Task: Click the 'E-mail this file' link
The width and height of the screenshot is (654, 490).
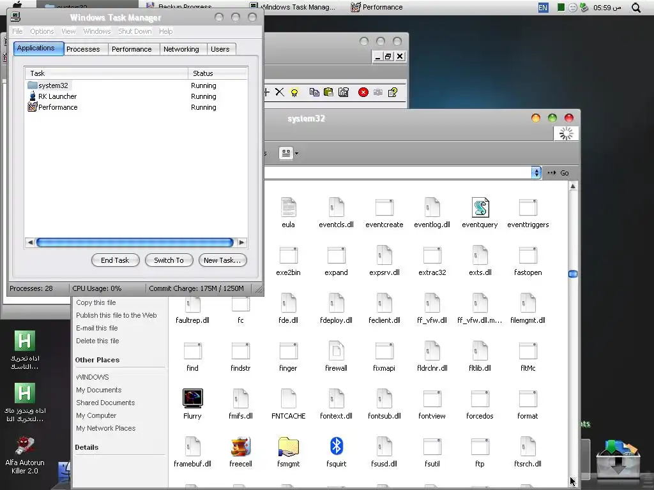Action: tap(97, 328)
